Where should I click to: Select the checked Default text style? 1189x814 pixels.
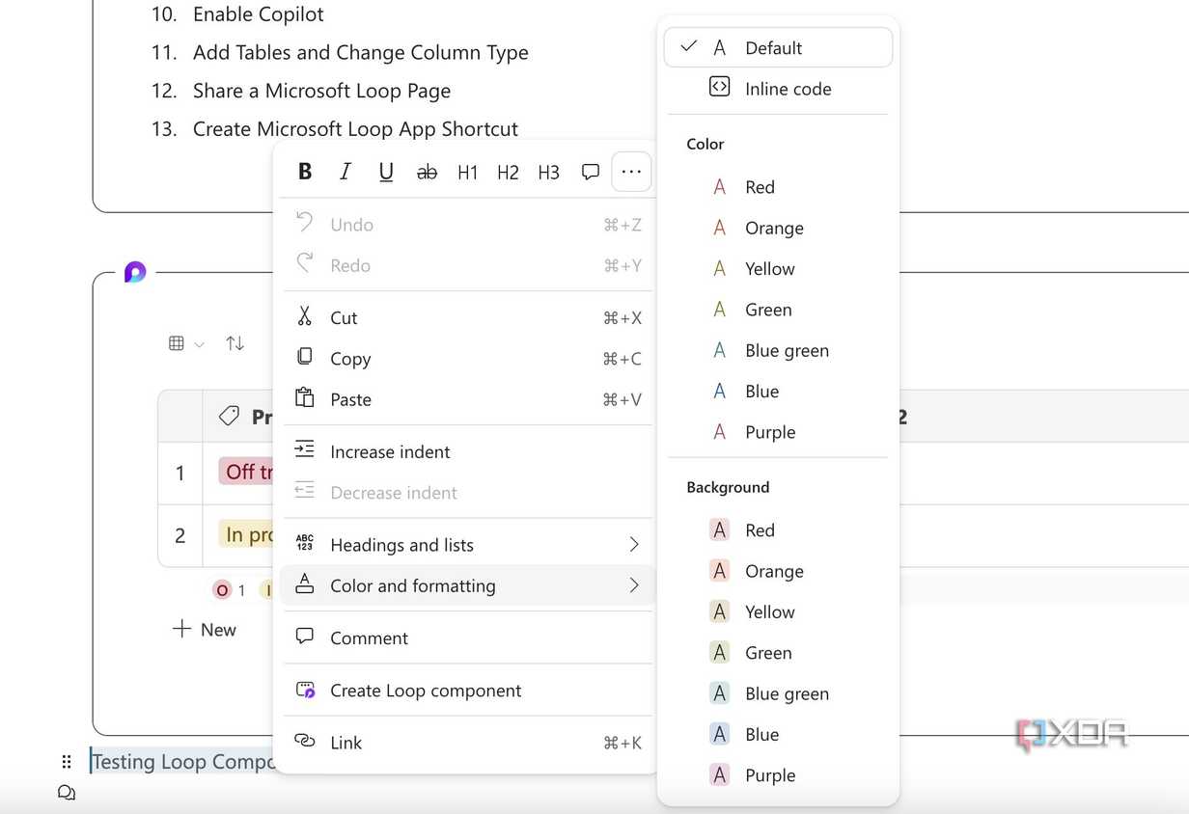point(778,47)
